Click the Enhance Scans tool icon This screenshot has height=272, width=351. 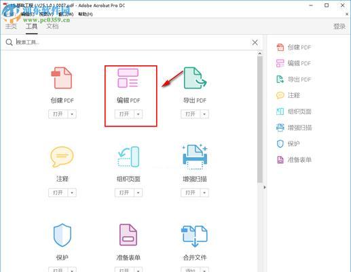click(195, 157)
